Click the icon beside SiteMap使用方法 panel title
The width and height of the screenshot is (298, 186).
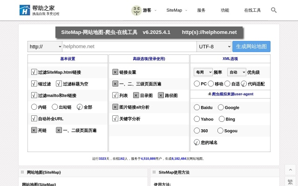[x=154, y=172]
